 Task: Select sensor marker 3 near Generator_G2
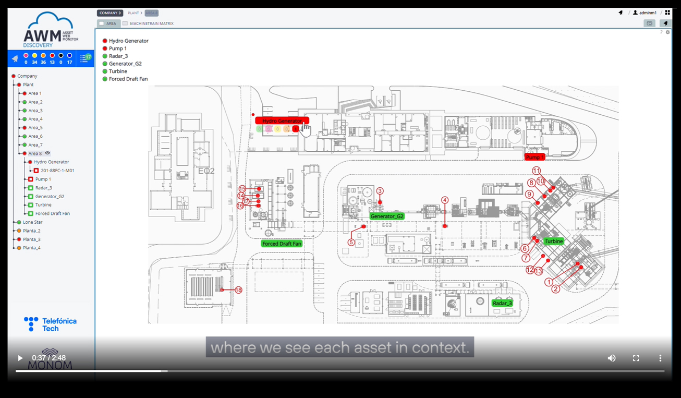tap(380, 191)
